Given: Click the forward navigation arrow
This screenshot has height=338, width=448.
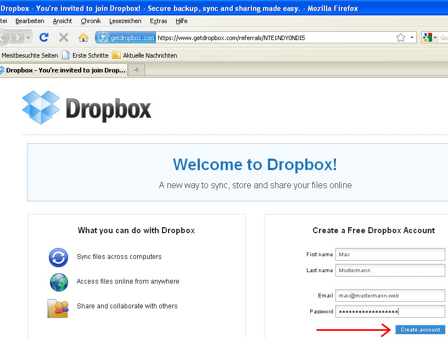Looking at the screenshot, I should click(x=18, y=37).
